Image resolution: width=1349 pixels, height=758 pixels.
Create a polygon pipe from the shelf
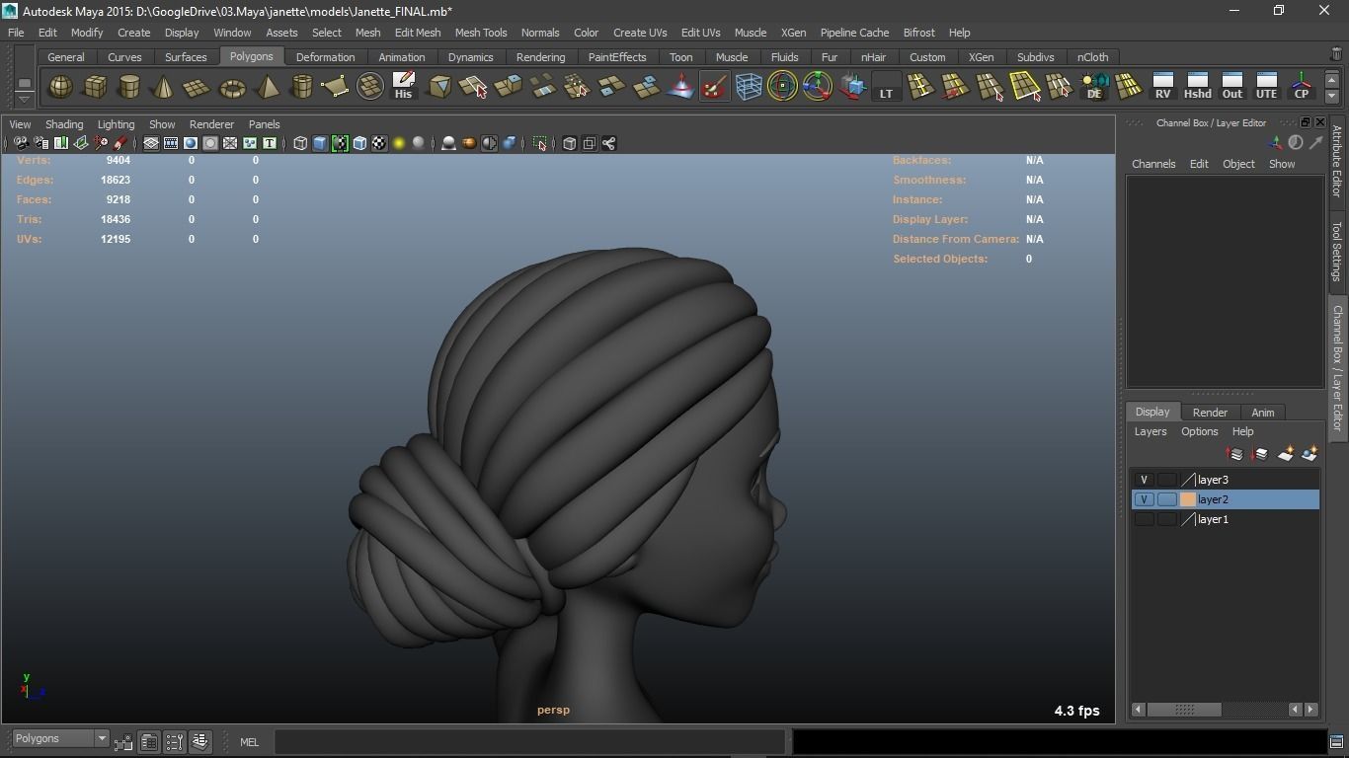[x=301, y=87]
